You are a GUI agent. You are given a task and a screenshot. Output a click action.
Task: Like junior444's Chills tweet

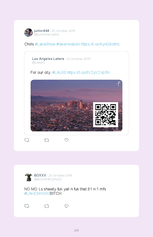point(66,140)
